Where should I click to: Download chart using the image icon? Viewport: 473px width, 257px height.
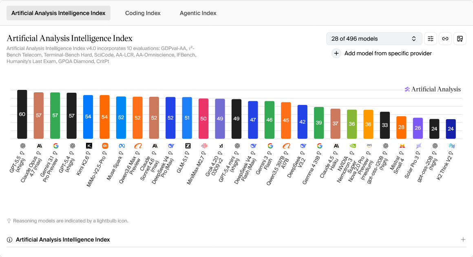click(460, 39)
